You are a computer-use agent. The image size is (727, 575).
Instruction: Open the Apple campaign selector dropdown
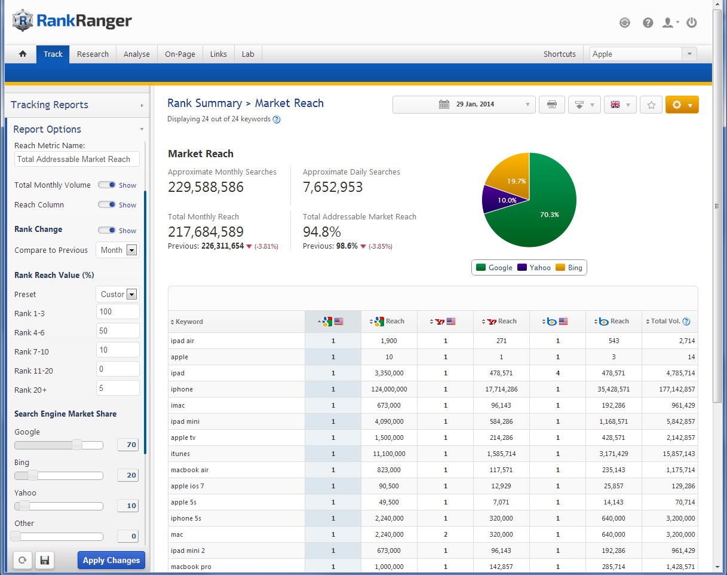point(643,54)
